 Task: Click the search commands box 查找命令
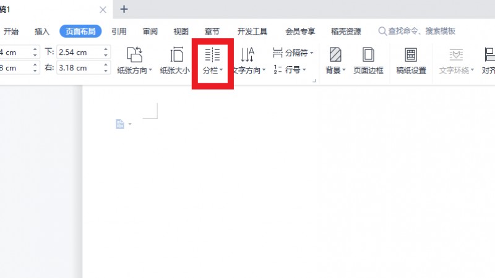click(x=416, y=32)
